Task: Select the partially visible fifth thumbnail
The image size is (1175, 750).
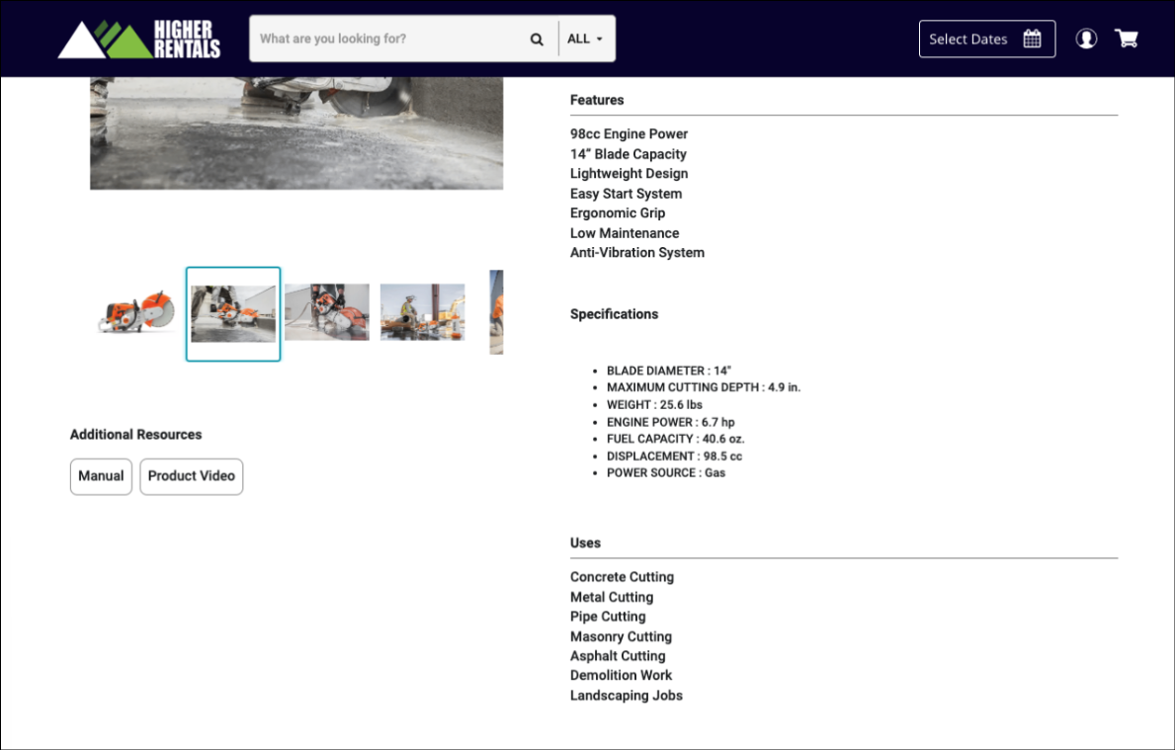Action: pos(496,313)
